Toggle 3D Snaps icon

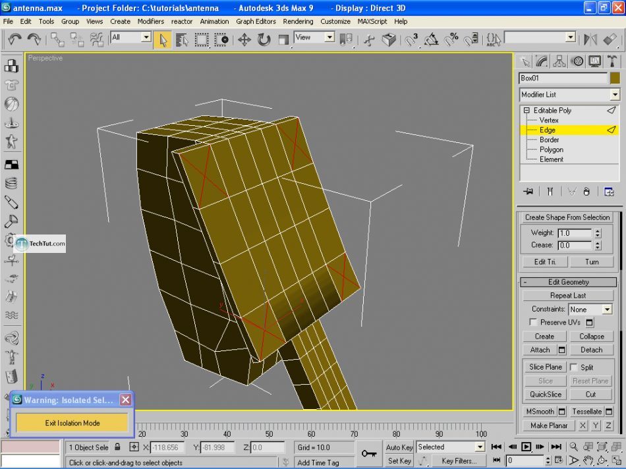coord(411,40)
